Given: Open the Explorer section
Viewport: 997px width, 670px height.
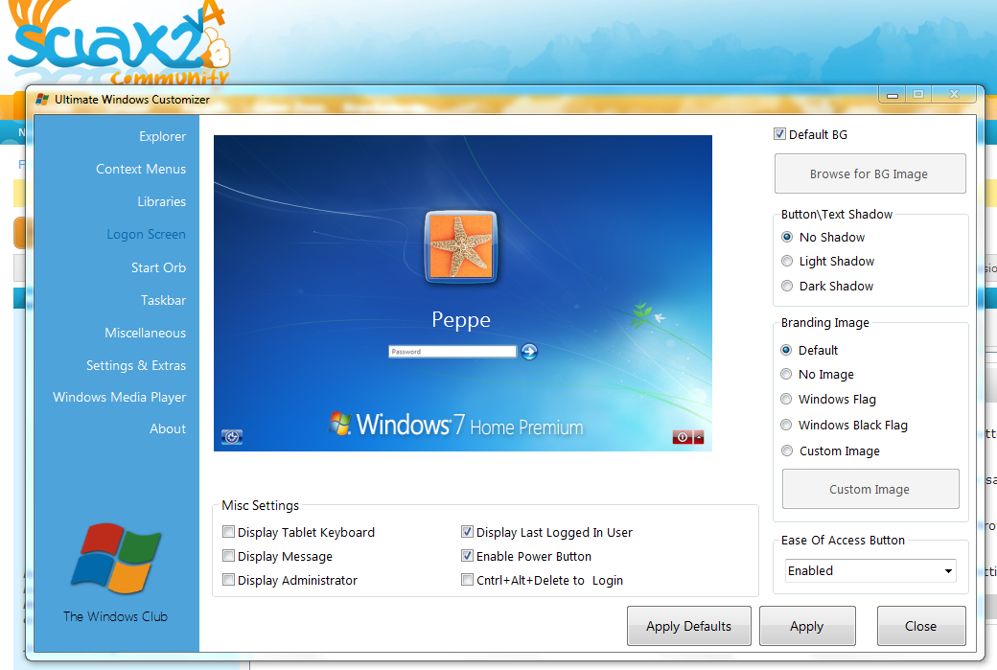Looking at the screenshot, I should pyautogui.click(x=162, y=137).
